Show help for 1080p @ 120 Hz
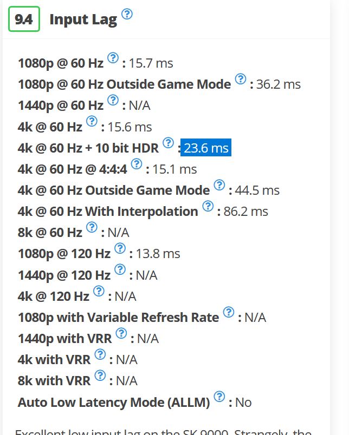349x435 pixels. [x=120, y=248]
